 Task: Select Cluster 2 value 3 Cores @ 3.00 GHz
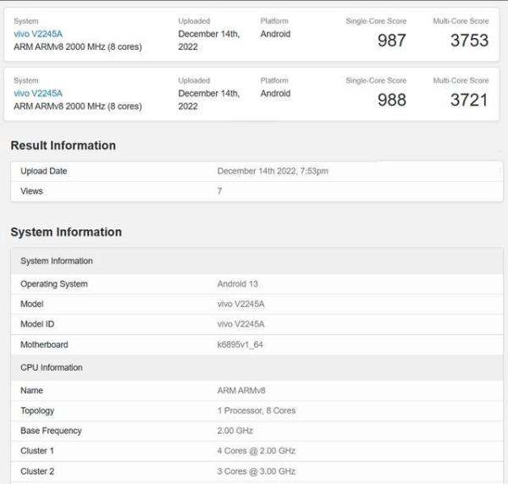click(257, 471)
